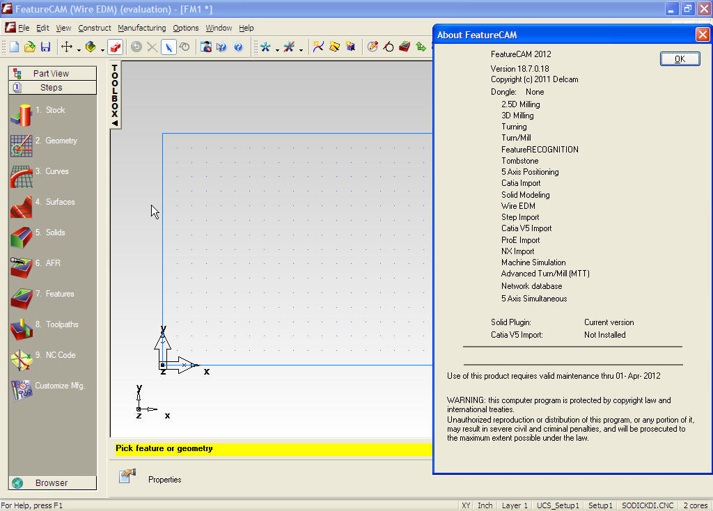Screen dimensions: 713x511
Task: Click the Properties icon in bottom panel
Action: click(x=127, y=476)
